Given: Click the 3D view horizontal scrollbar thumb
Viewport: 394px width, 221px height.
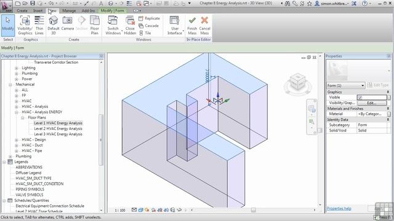Looking at the screenshot, I should (x=253, y=210).
